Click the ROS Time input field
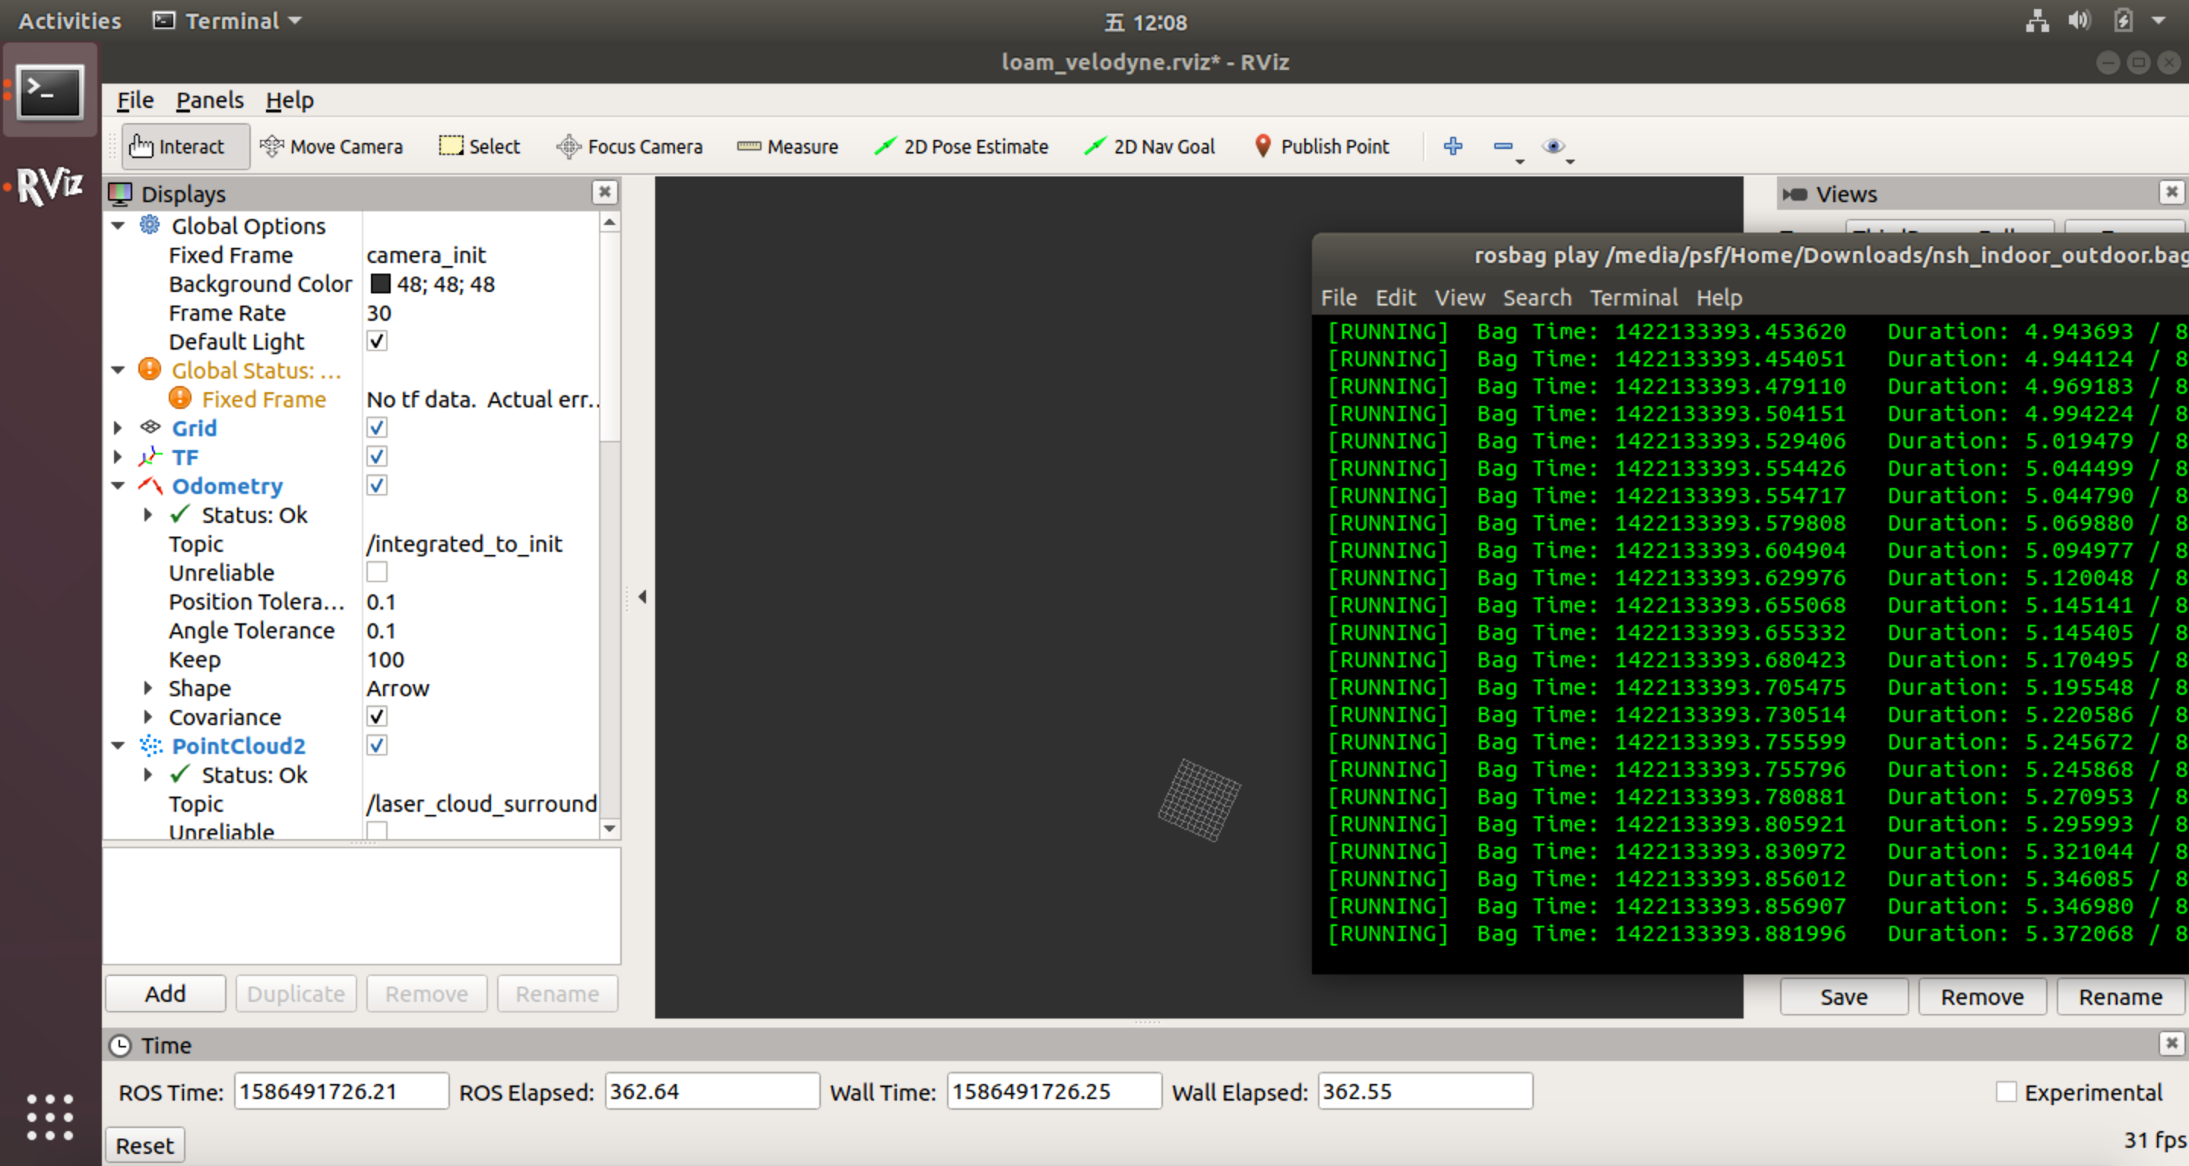This screenshot has width=2189, height=1166. [x=341, y=1092]
